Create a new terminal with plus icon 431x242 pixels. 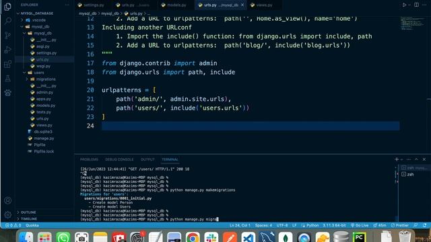coord(397,159)
